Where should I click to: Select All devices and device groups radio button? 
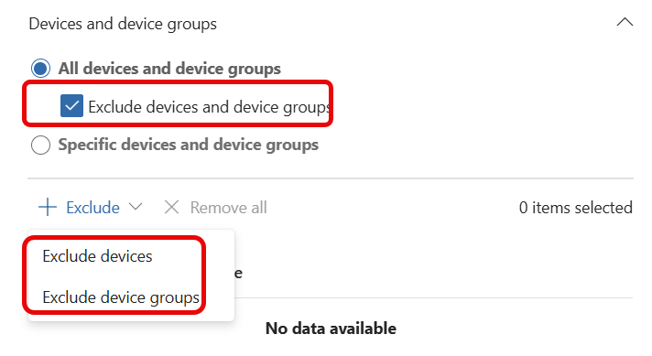(40, 69)
